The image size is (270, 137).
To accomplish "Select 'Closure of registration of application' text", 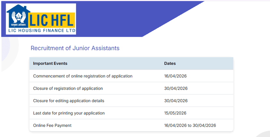I will coord(68,88).
